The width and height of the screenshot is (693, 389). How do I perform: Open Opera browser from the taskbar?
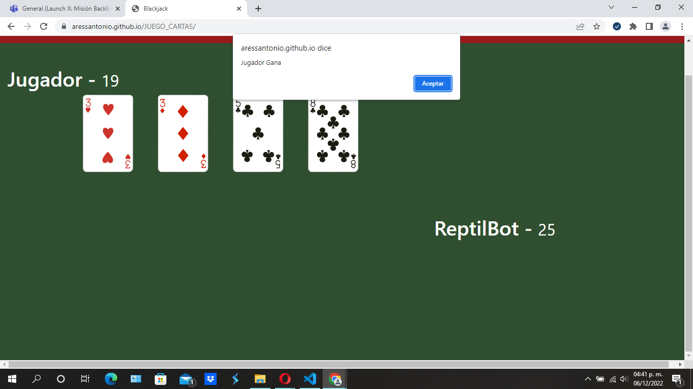285,378
